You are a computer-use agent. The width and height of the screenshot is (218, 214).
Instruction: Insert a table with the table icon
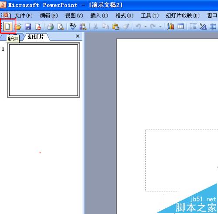click(x=181, y=27)
